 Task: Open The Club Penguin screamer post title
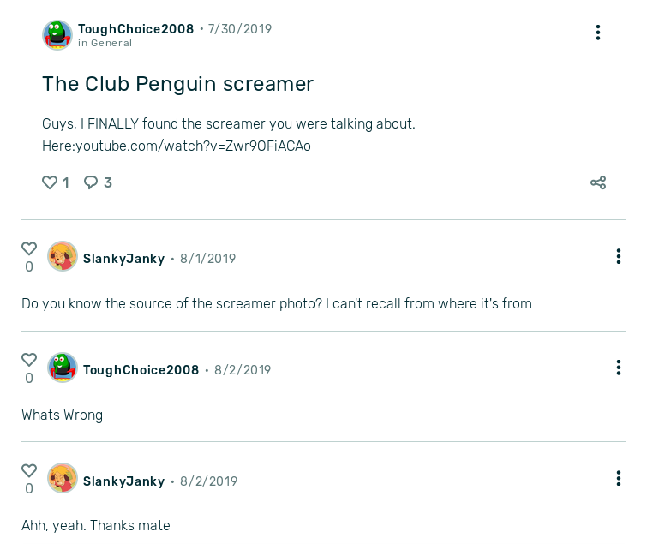[178, 84]
